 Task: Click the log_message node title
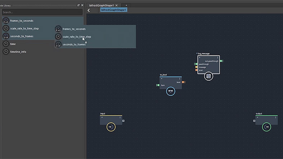pos(204,54)
